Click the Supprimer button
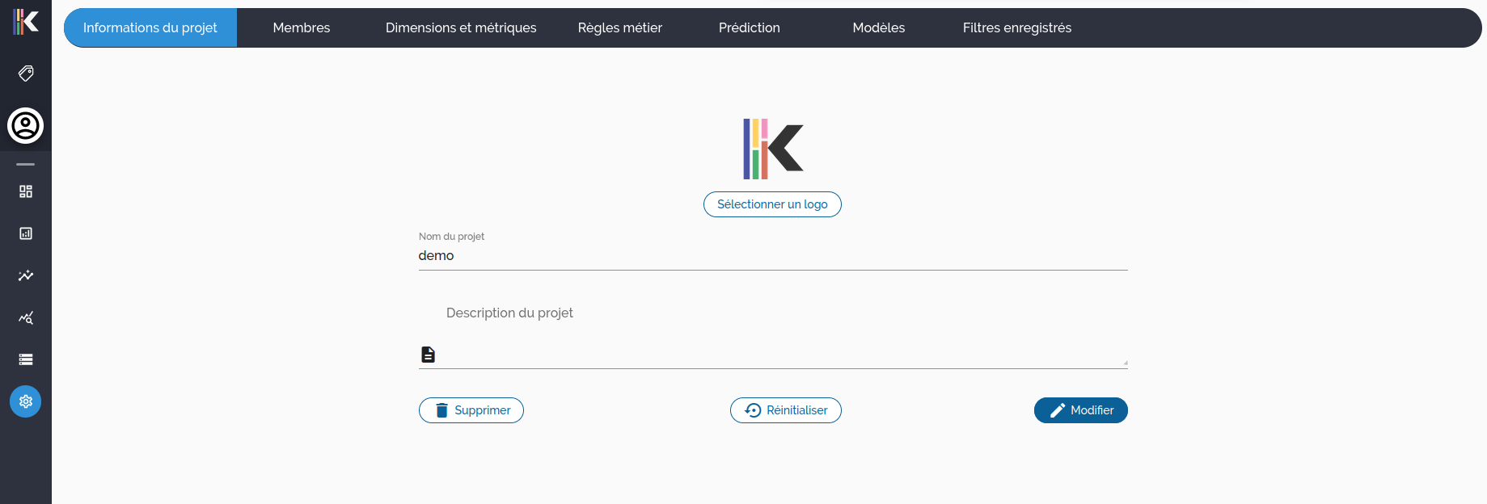The image size is (1487, 504). point(471,410)
